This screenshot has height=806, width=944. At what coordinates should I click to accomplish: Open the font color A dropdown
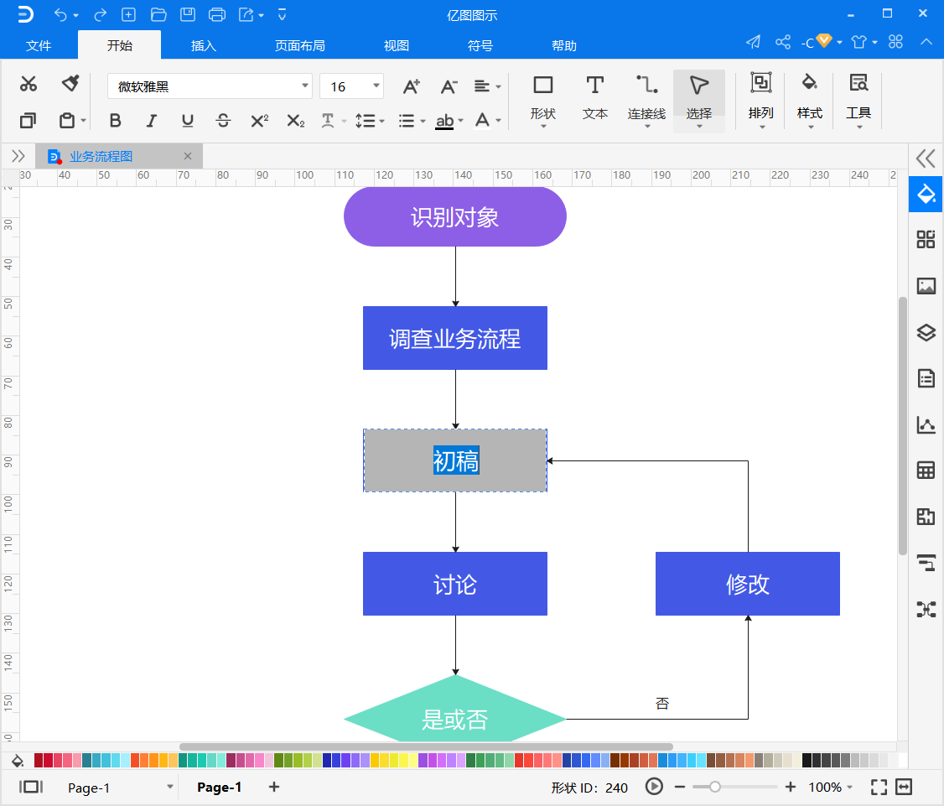[x=488, y=121]
